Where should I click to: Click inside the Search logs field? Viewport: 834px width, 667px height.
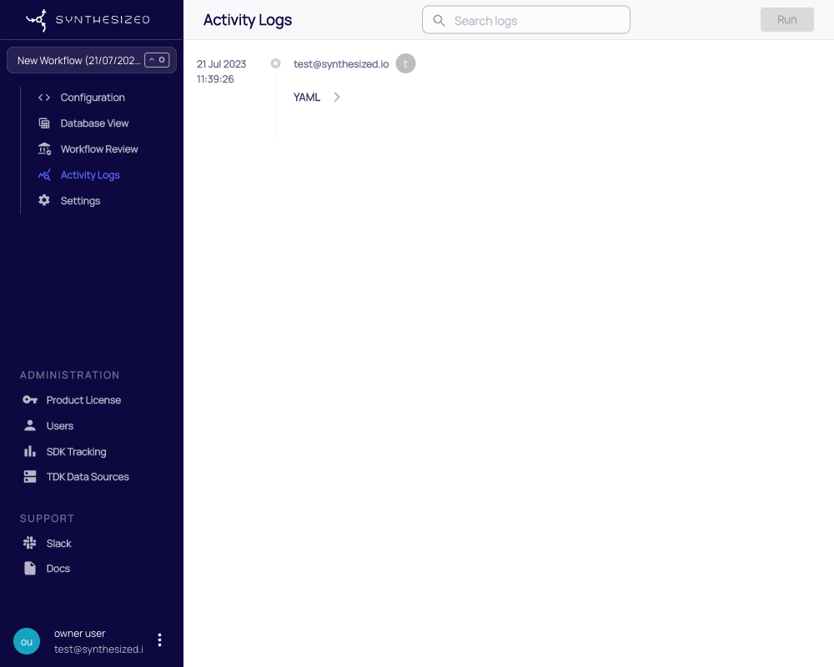coord(526,20)
